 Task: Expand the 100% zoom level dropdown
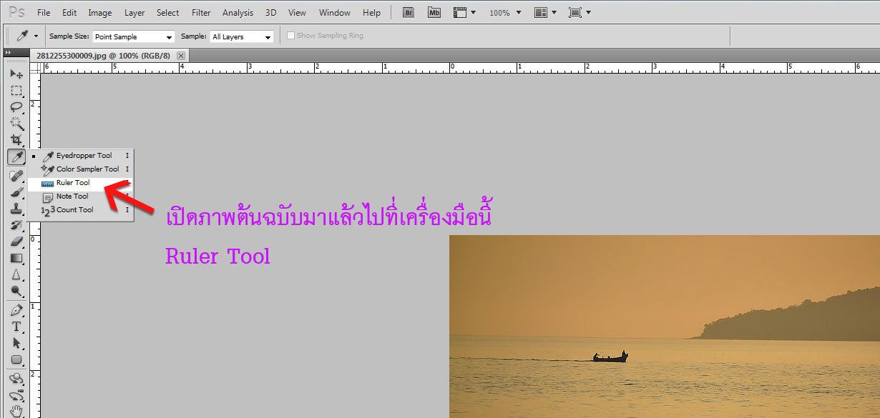pos(505,13)
